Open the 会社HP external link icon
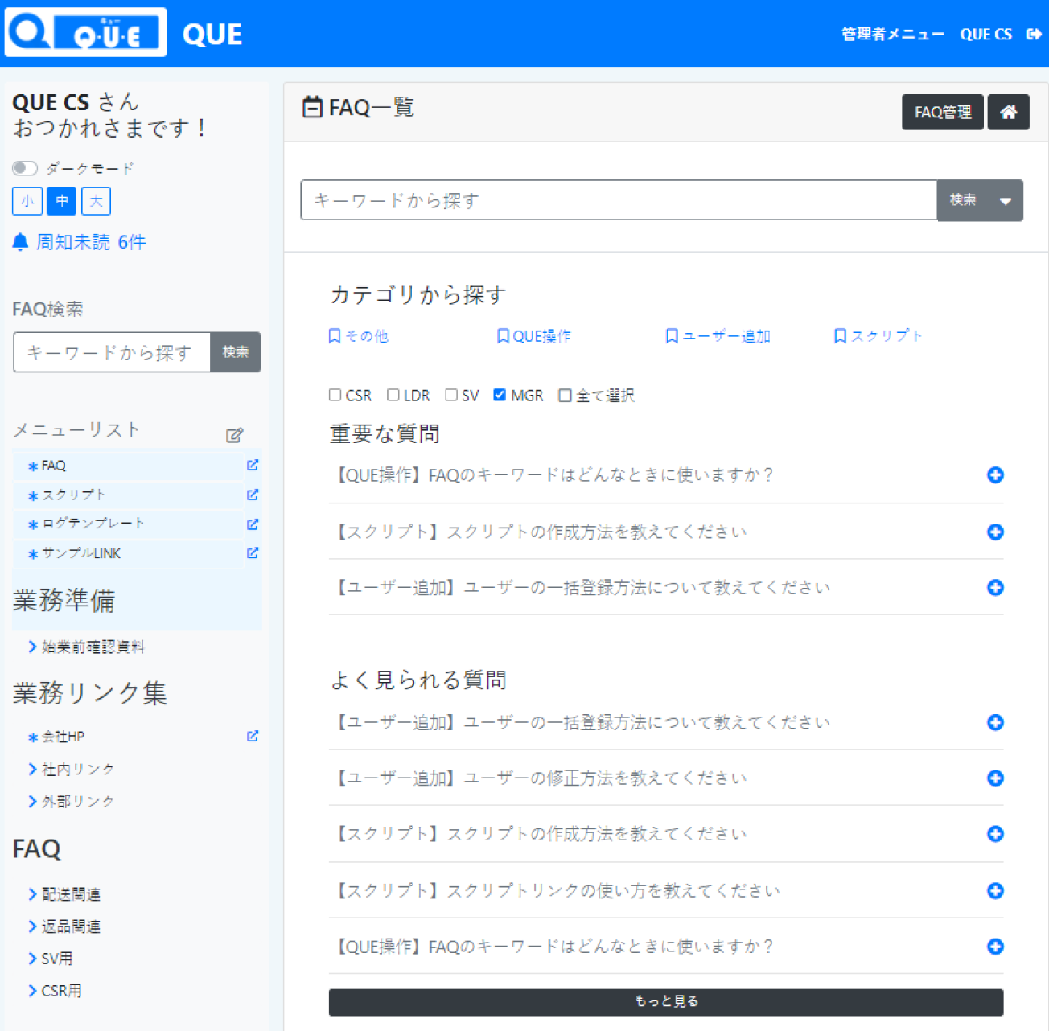 point(253,736)
